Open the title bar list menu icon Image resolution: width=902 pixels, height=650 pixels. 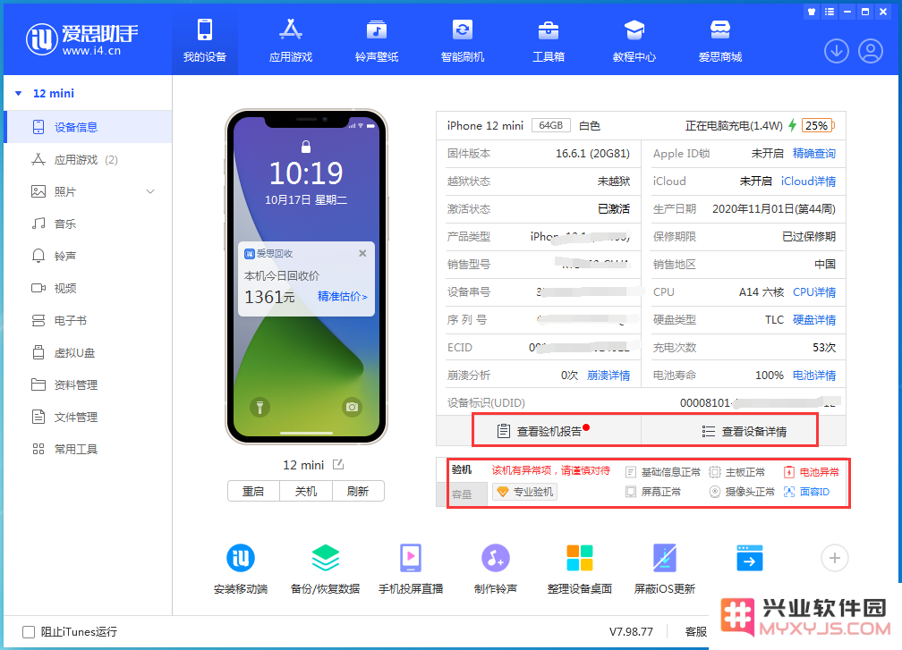coord(829,12)
